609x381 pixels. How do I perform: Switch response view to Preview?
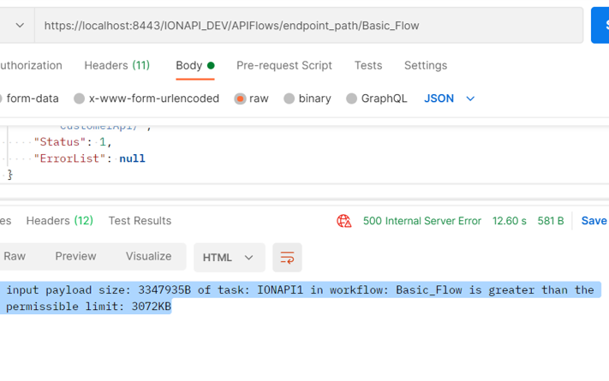[x=75, y=256]
